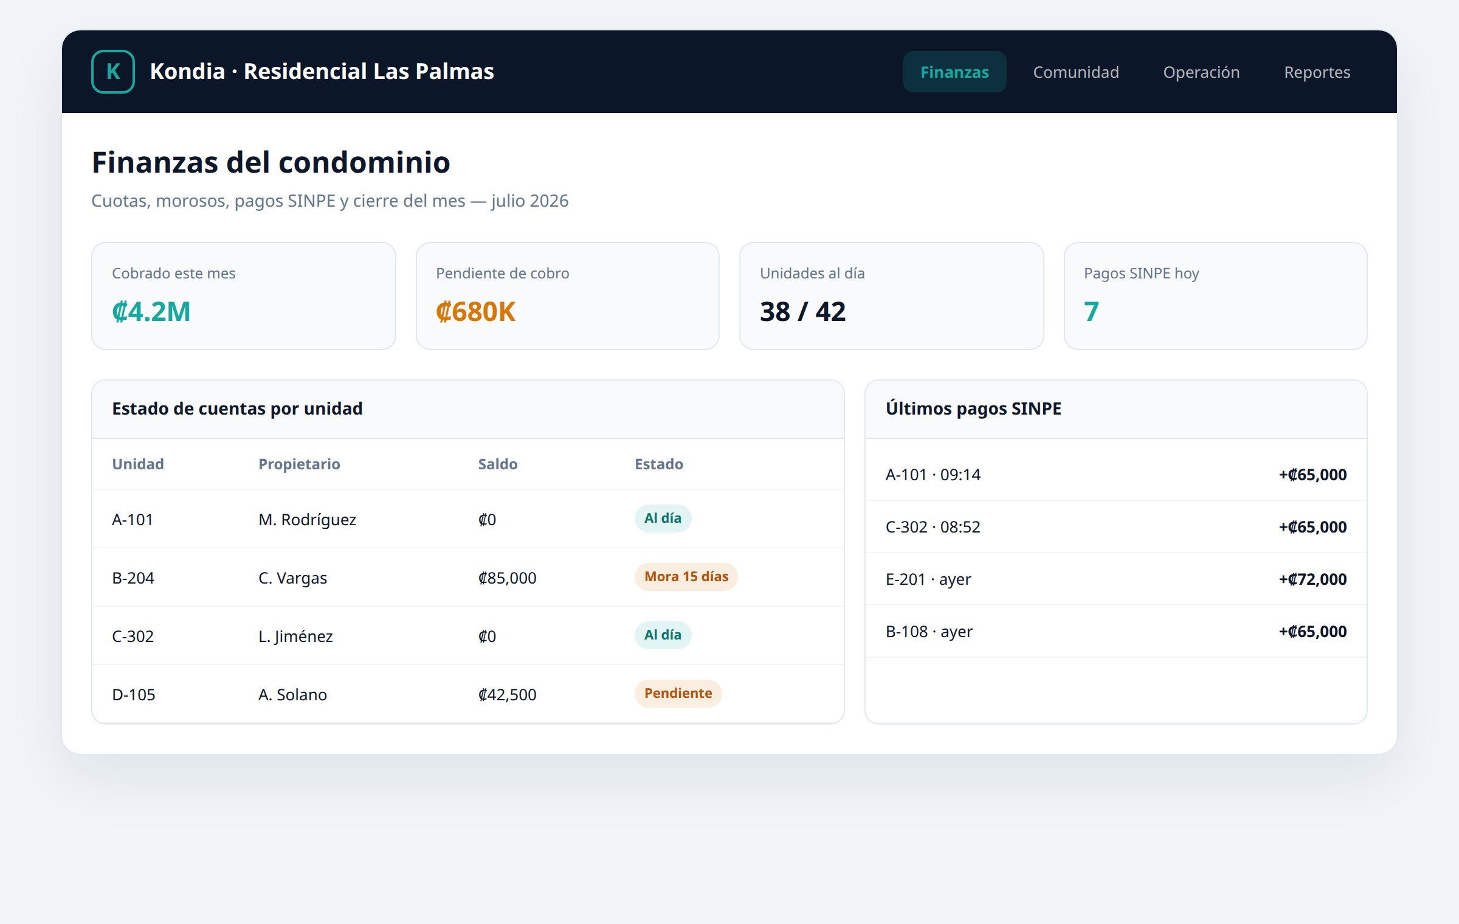This screenshot has height=924, width=1459.
Task: Click the Kondia · Residencial Las Palmas title
Action: [322, 72]
